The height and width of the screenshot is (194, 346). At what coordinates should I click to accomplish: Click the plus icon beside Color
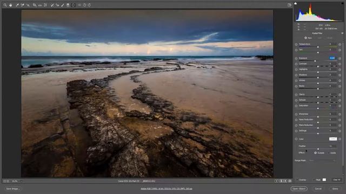tap(340, 139)
